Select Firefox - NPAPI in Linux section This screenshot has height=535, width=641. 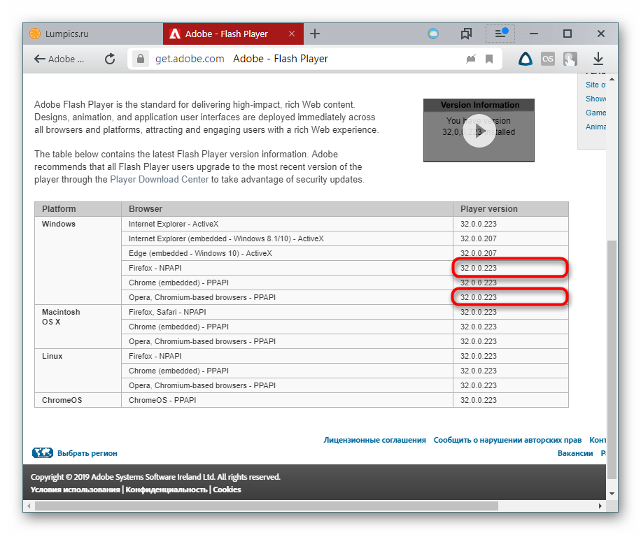[288, 357]
